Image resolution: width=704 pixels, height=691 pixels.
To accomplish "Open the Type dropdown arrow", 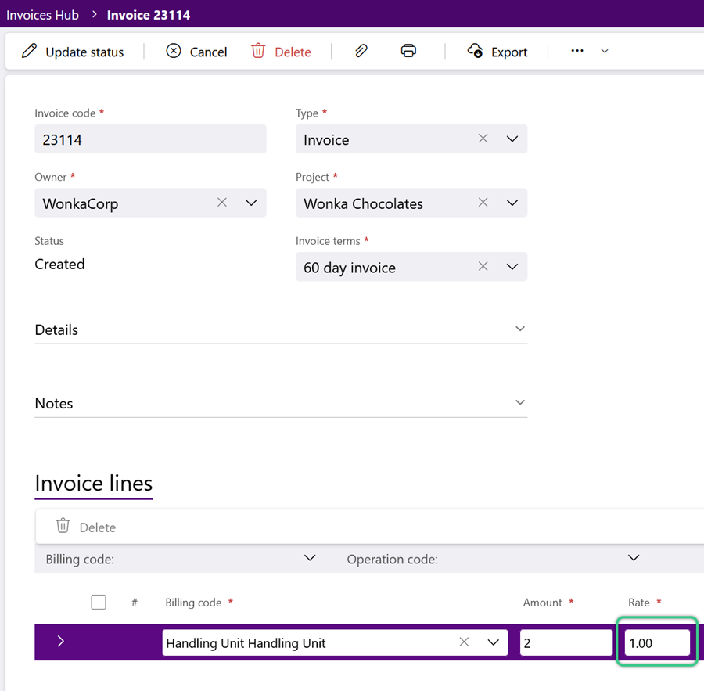I will (x=512, y=139).
